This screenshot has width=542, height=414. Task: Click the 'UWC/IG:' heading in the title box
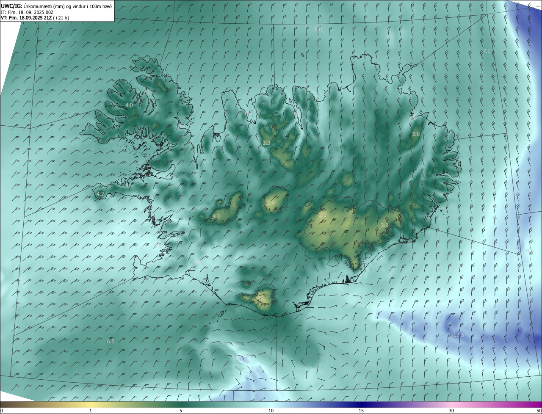[x=11, y=6]
